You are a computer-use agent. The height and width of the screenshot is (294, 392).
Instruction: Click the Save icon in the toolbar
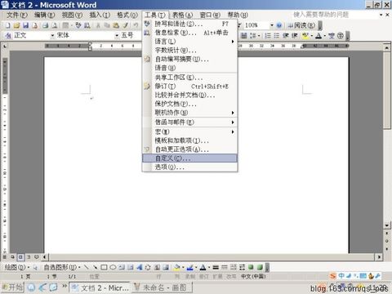tap(26, 25)
